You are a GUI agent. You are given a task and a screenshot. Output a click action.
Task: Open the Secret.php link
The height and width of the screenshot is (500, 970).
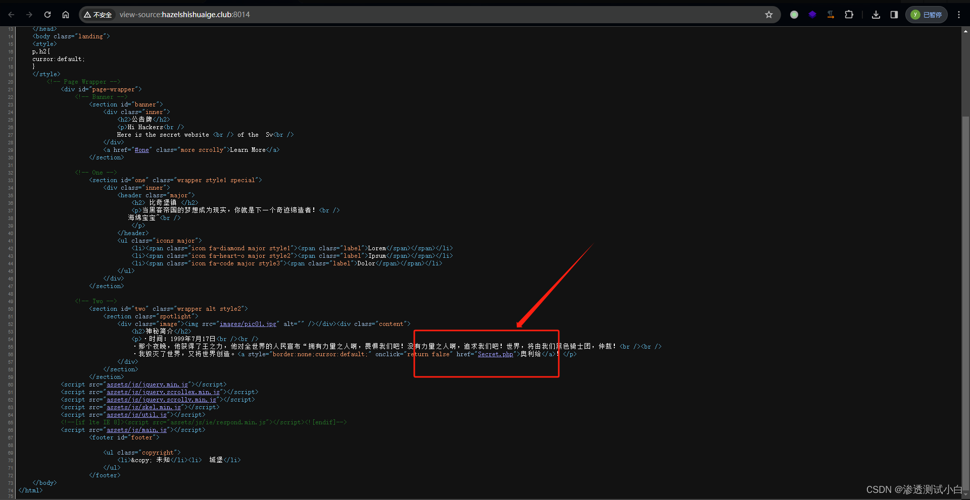[x=496, y=354]
